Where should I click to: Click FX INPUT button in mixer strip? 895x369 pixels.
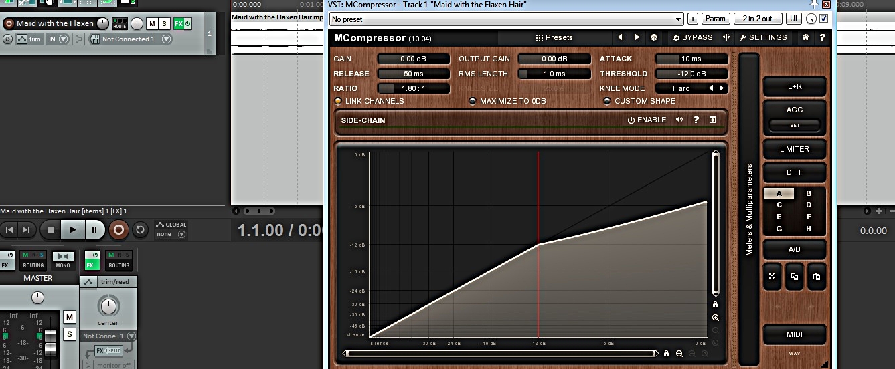coord(109,351)
